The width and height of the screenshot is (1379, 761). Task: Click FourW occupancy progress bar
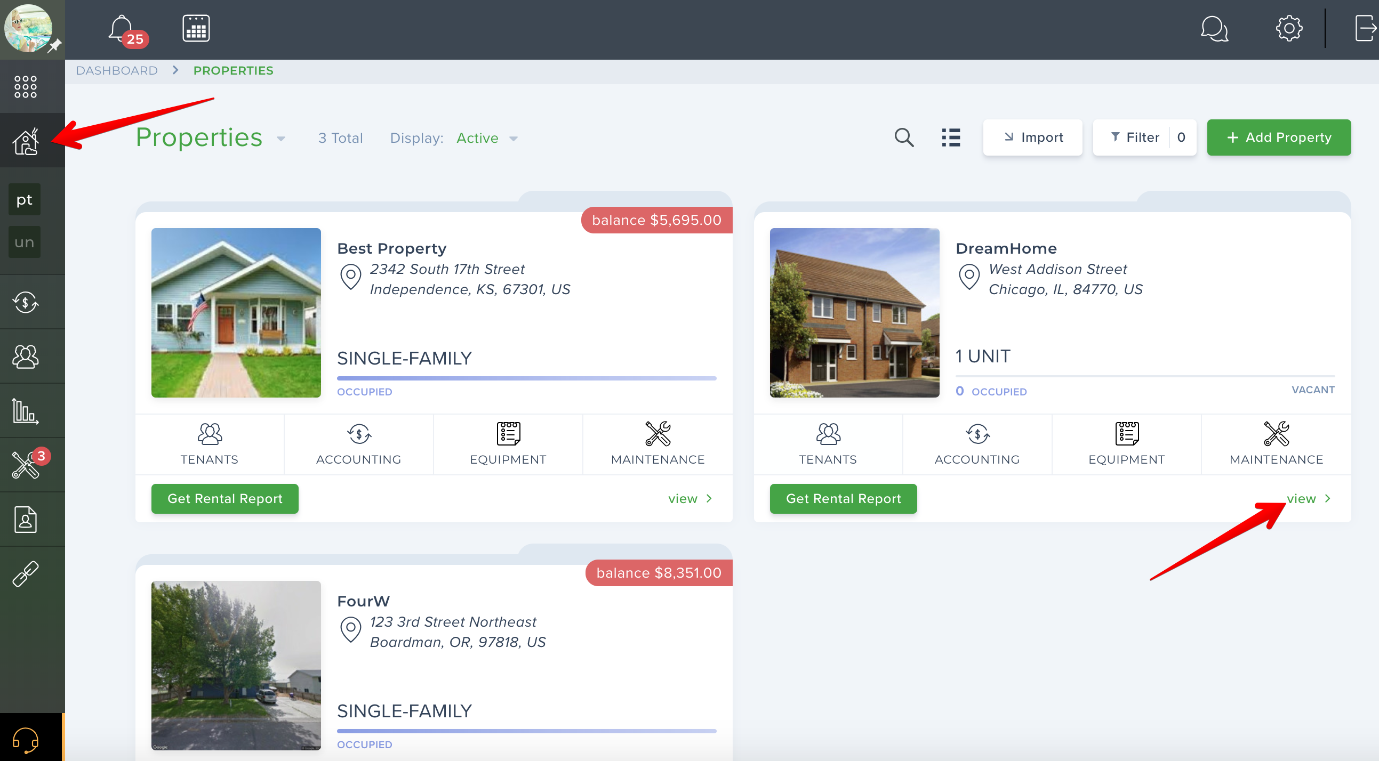pyautogui.click(x=527, y=731)
